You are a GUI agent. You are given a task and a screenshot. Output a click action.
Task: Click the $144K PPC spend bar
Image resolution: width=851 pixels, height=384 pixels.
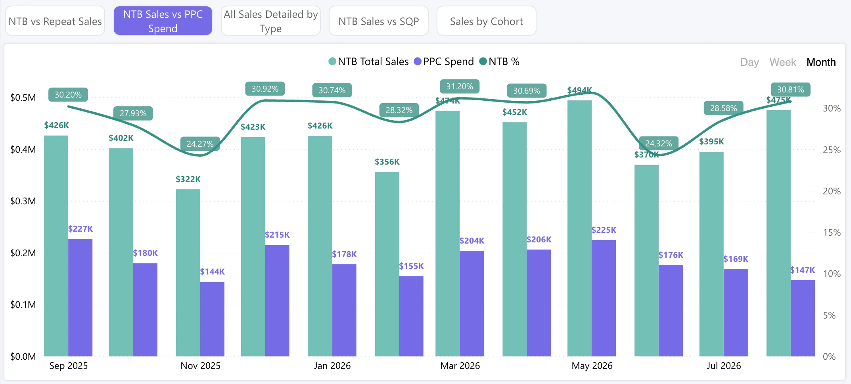212,319
